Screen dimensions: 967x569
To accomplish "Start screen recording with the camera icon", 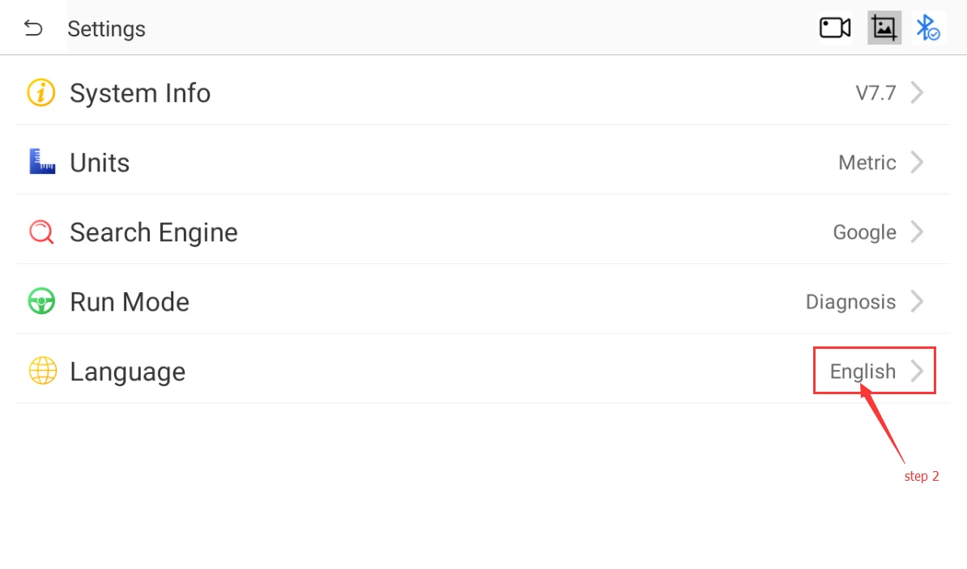I will 835,28.
